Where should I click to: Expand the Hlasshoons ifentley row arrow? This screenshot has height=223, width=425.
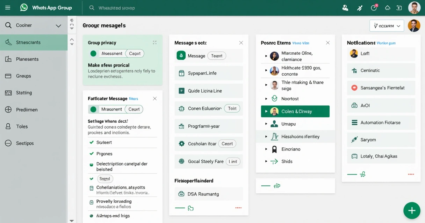266,137
